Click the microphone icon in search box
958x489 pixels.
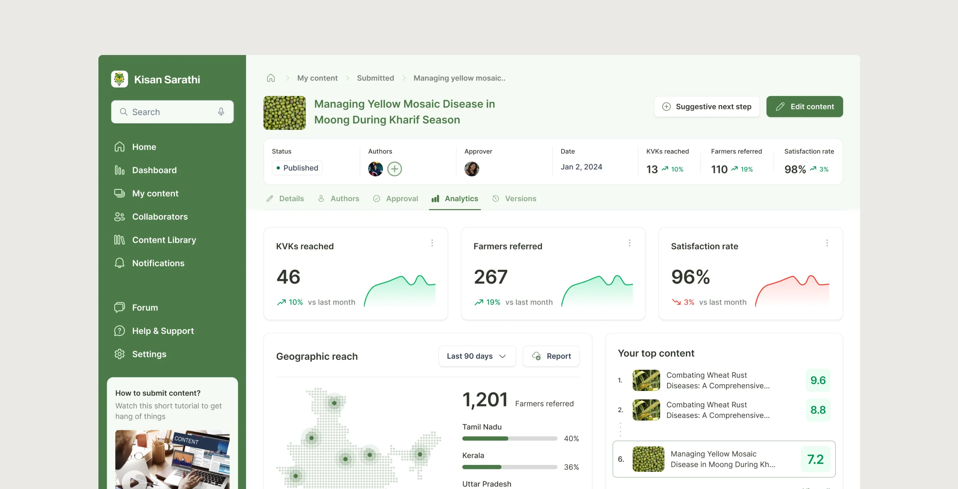click(x=221, y=111)
